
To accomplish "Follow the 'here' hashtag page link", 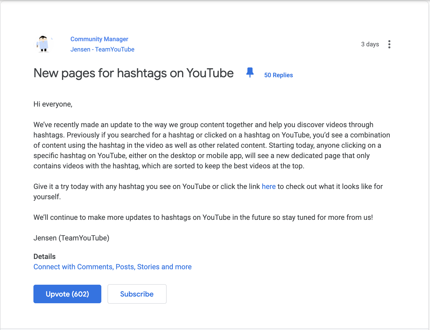I will 269,186.
